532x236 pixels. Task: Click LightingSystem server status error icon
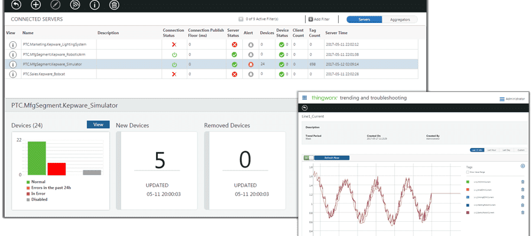point(234,45)
